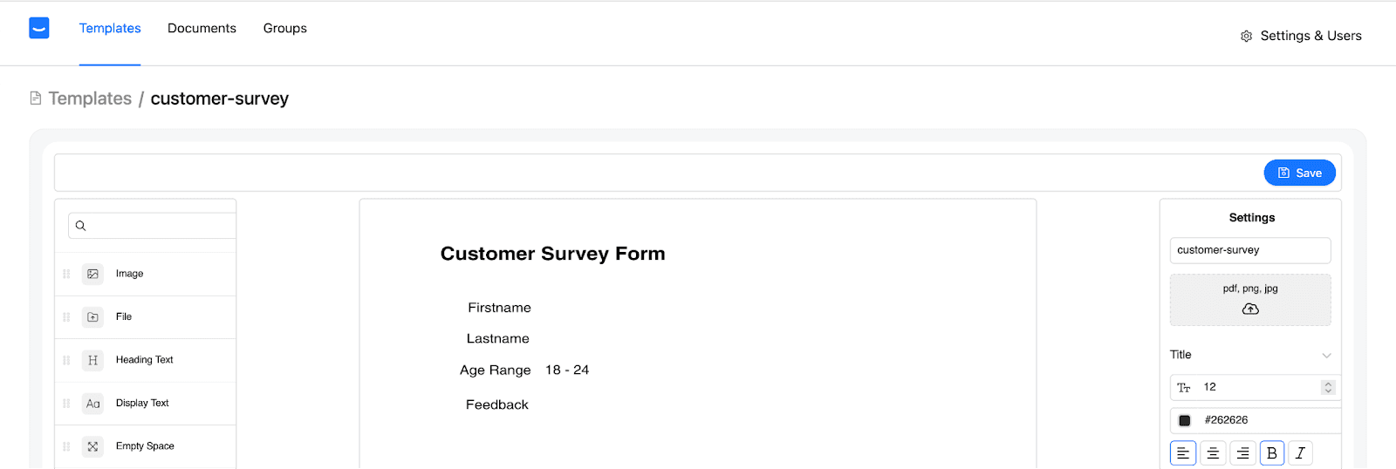Toggle bold formatting for Title

(x=1271, y=453)
